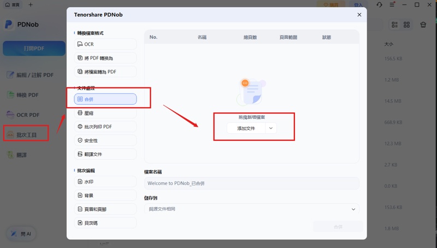Click the 頁面範圍 column header

tap(288, 37)
